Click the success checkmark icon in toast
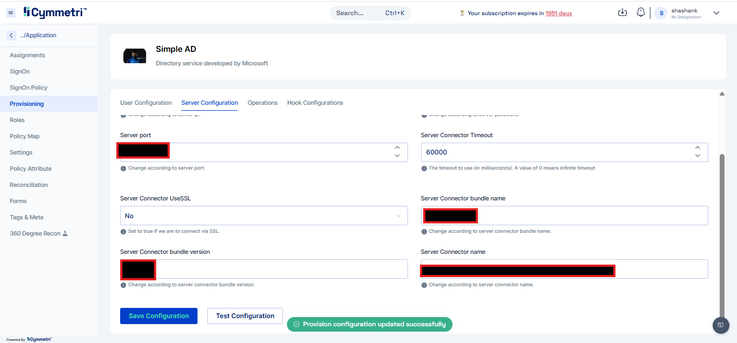This screenshot has height=343, width=737. (x=297, y=324)
